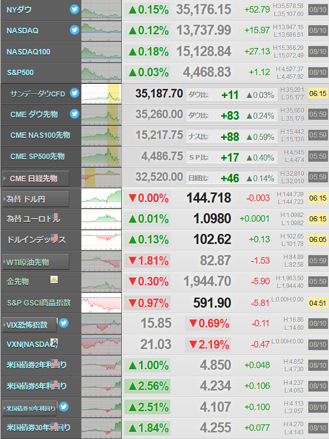Click the NASDAQ price 13,737.99
This screenshot has height=439, width=329.
tap(204, 30)
